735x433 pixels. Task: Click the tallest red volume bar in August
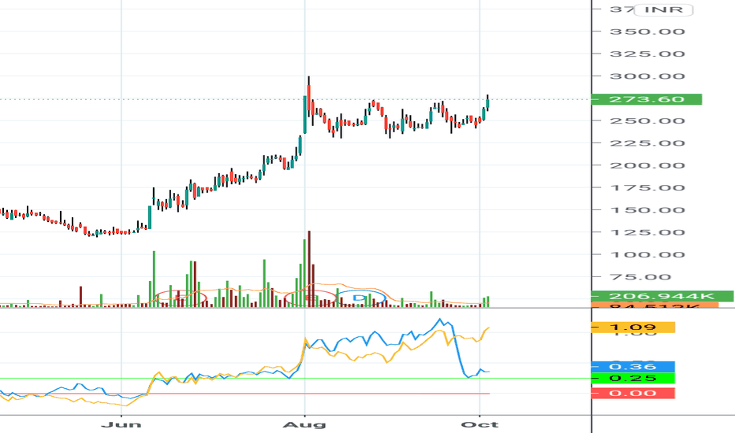tap(309, 268)
